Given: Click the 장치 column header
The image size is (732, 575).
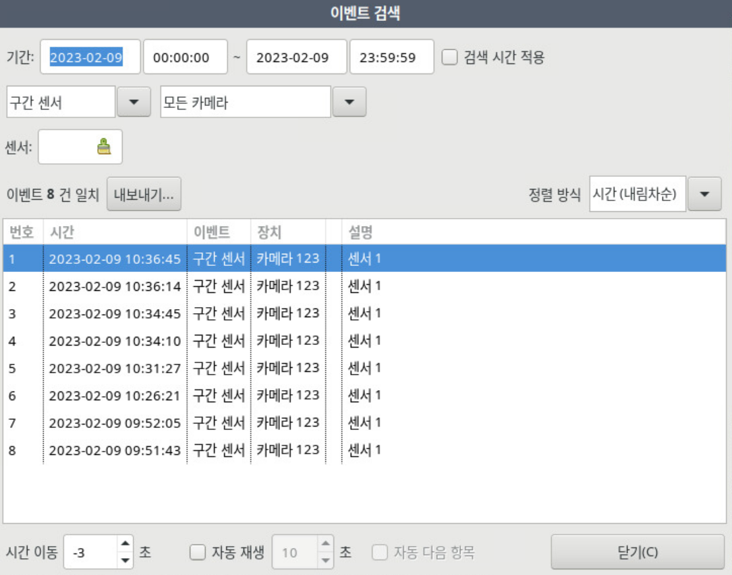Looking at the screenshot, I should 287,232.
